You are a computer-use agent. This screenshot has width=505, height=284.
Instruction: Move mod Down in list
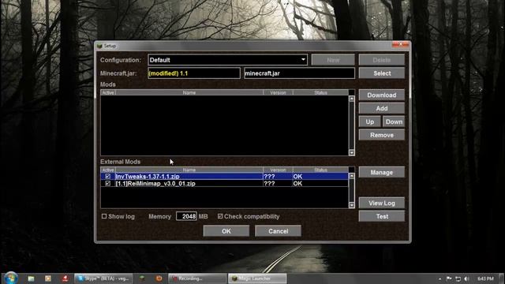(394, 121)
